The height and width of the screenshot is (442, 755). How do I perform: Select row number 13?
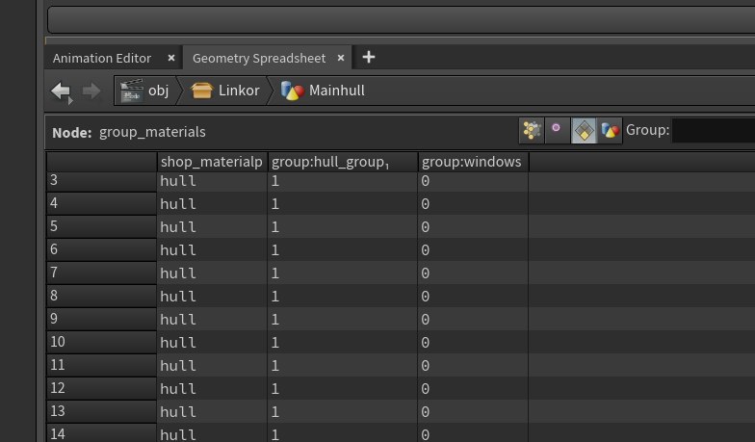click(x=102, y=412)
